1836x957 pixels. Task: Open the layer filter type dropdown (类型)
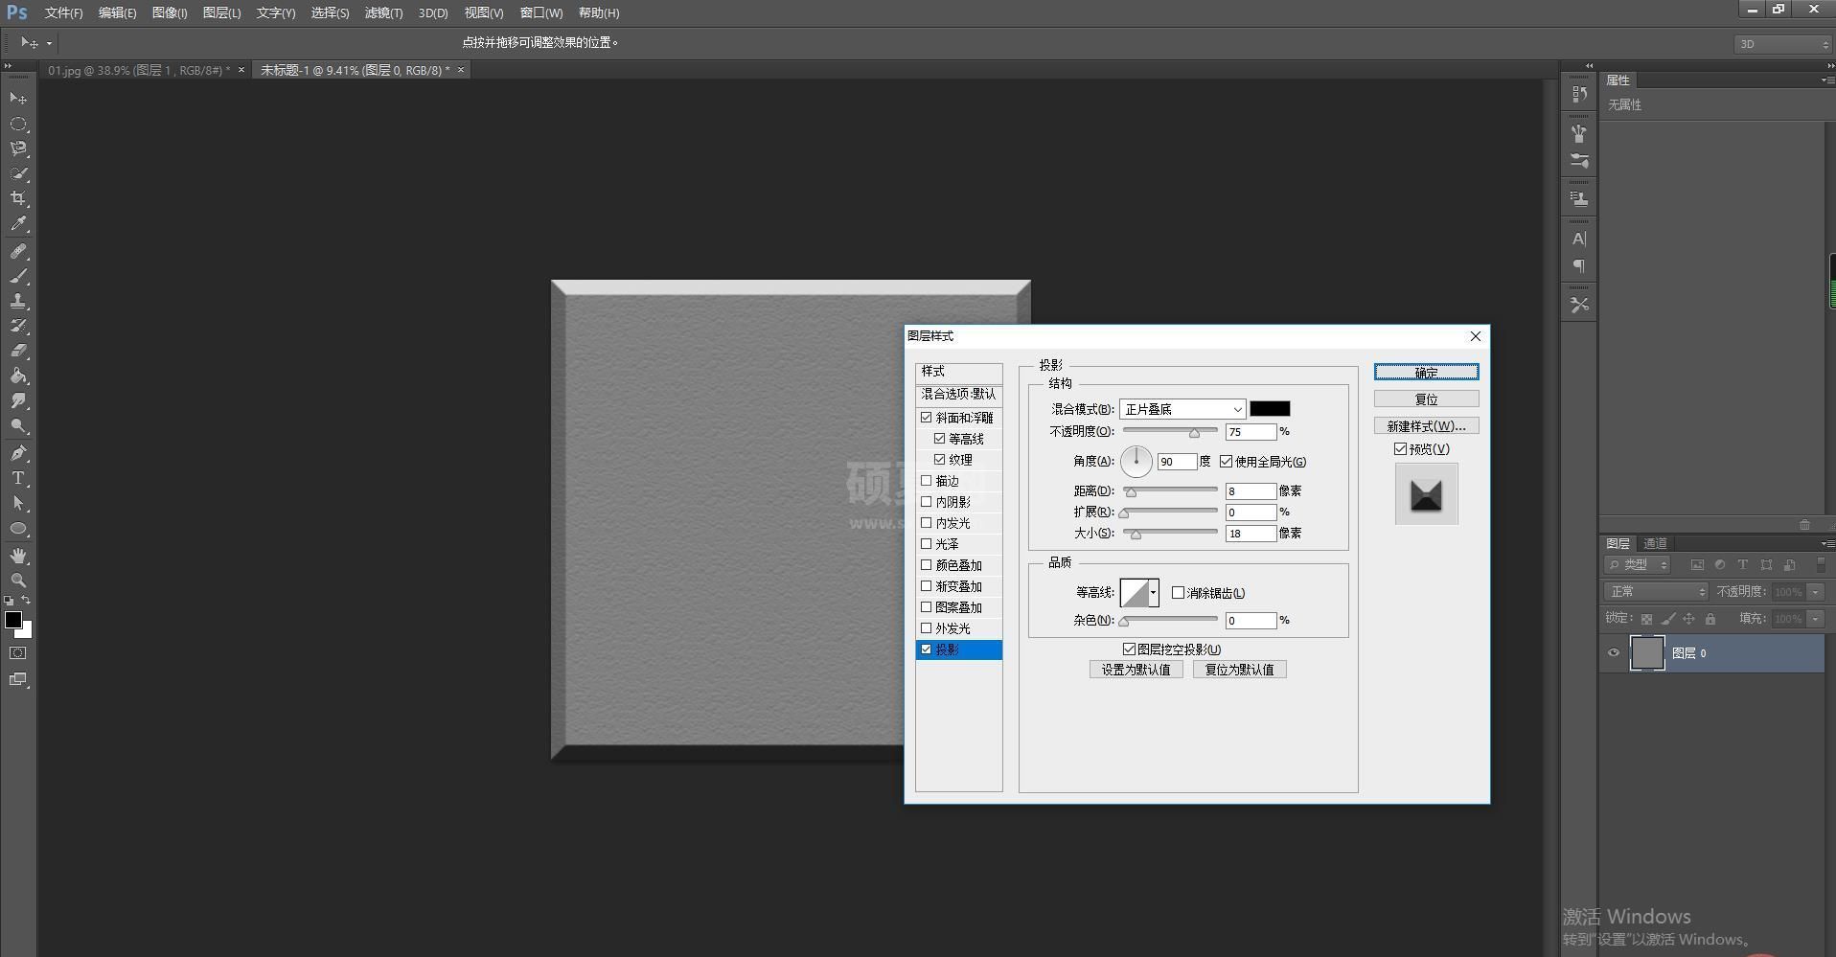1639,565
